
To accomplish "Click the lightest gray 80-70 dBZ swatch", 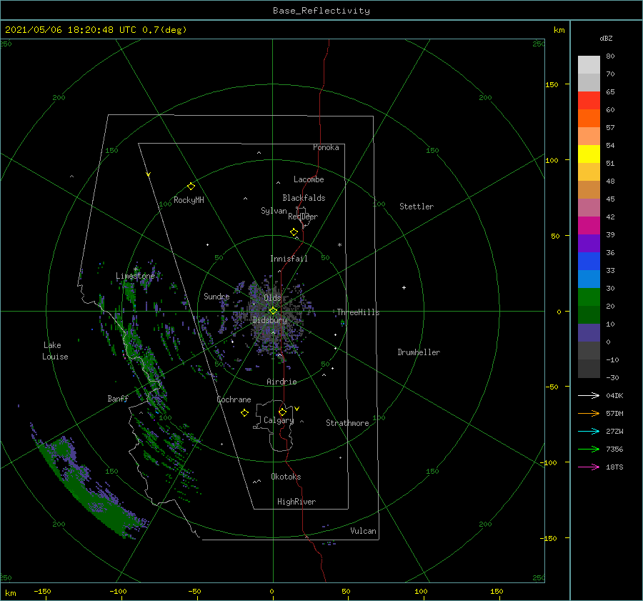I will (x=589, y=64).
